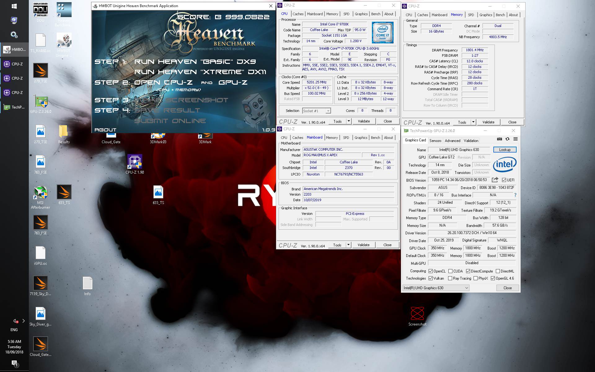Open the Intel UHD Graphics 630 GPU selector
Viewport: 595px width, 372px height.
(x=436, y=288)
